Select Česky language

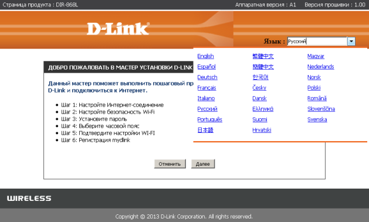(259, 88)
